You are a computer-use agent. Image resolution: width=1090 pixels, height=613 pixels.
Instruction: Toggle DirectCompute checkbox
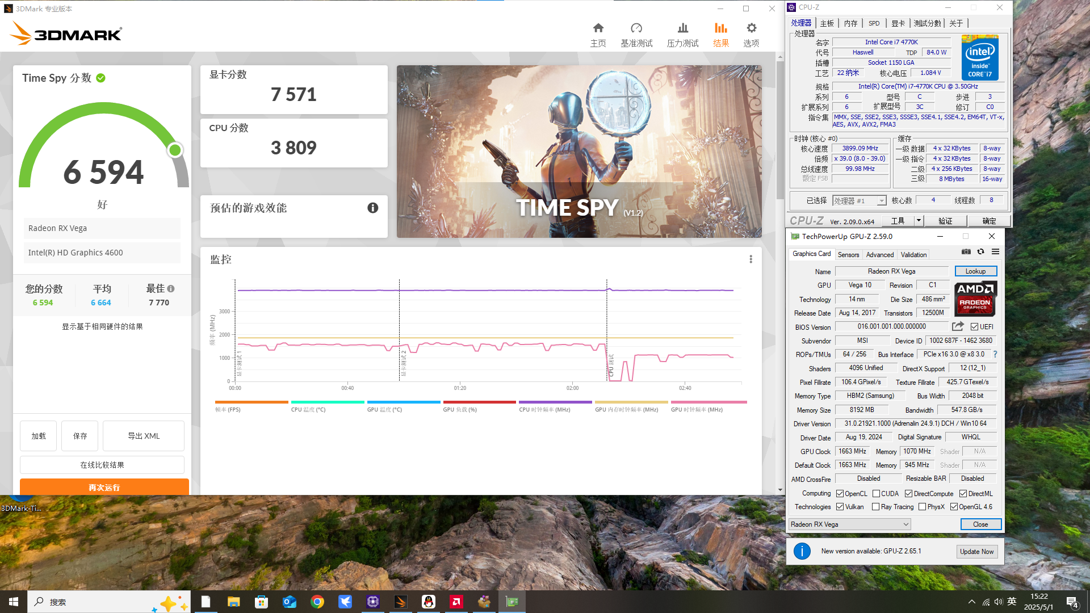click(908, 494)
